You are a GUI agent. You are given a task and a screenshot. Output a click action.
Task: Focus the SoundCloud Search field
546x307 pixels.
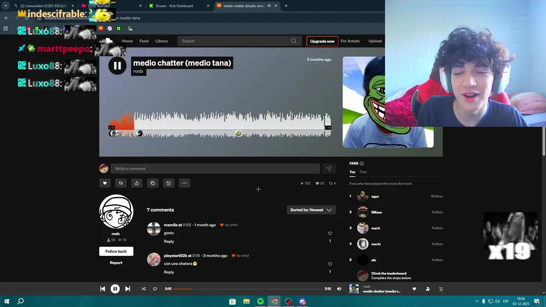pos(239,41)
